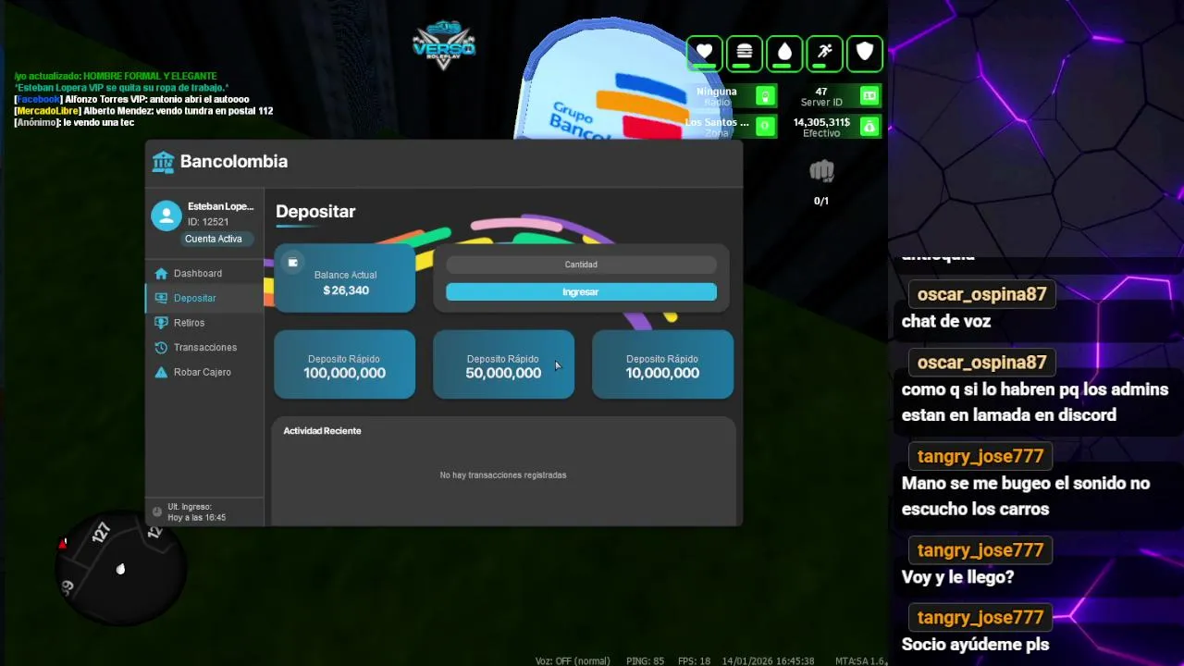Viewport: 1184px width, 666px height.
Task: Click the running stamina HUD icon
Action: [x=824, y=53]
